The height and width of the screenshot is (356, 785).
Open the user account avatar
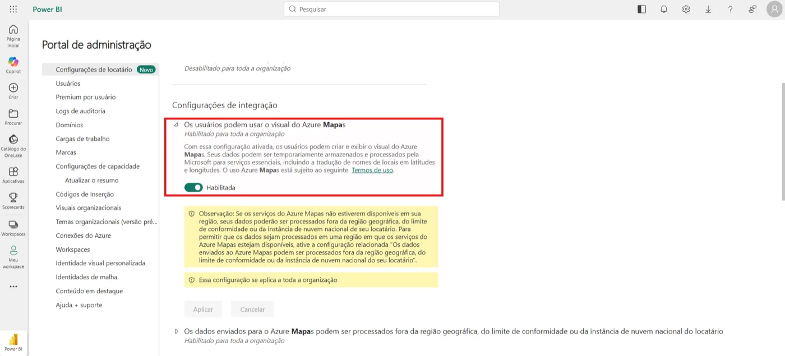point(774,9)
